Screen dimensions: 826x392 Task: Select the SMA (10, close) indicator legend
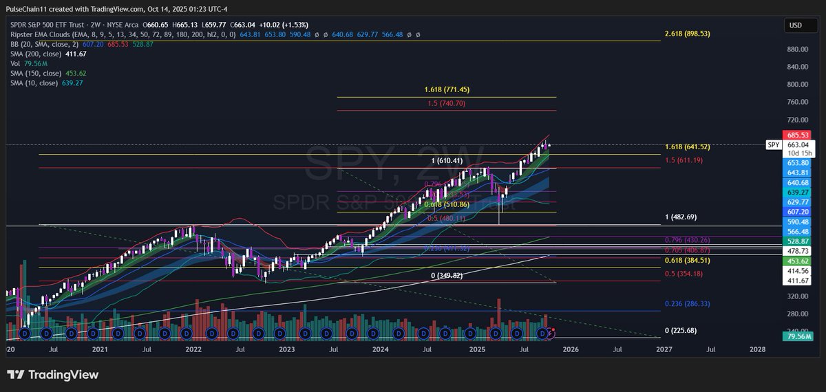click(x=34, y=83)
